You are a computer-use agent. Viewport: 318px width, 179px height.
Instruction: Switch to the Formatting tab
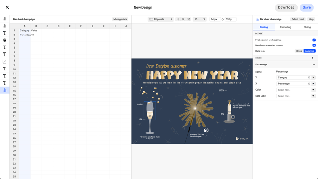[x=285, y=27]
